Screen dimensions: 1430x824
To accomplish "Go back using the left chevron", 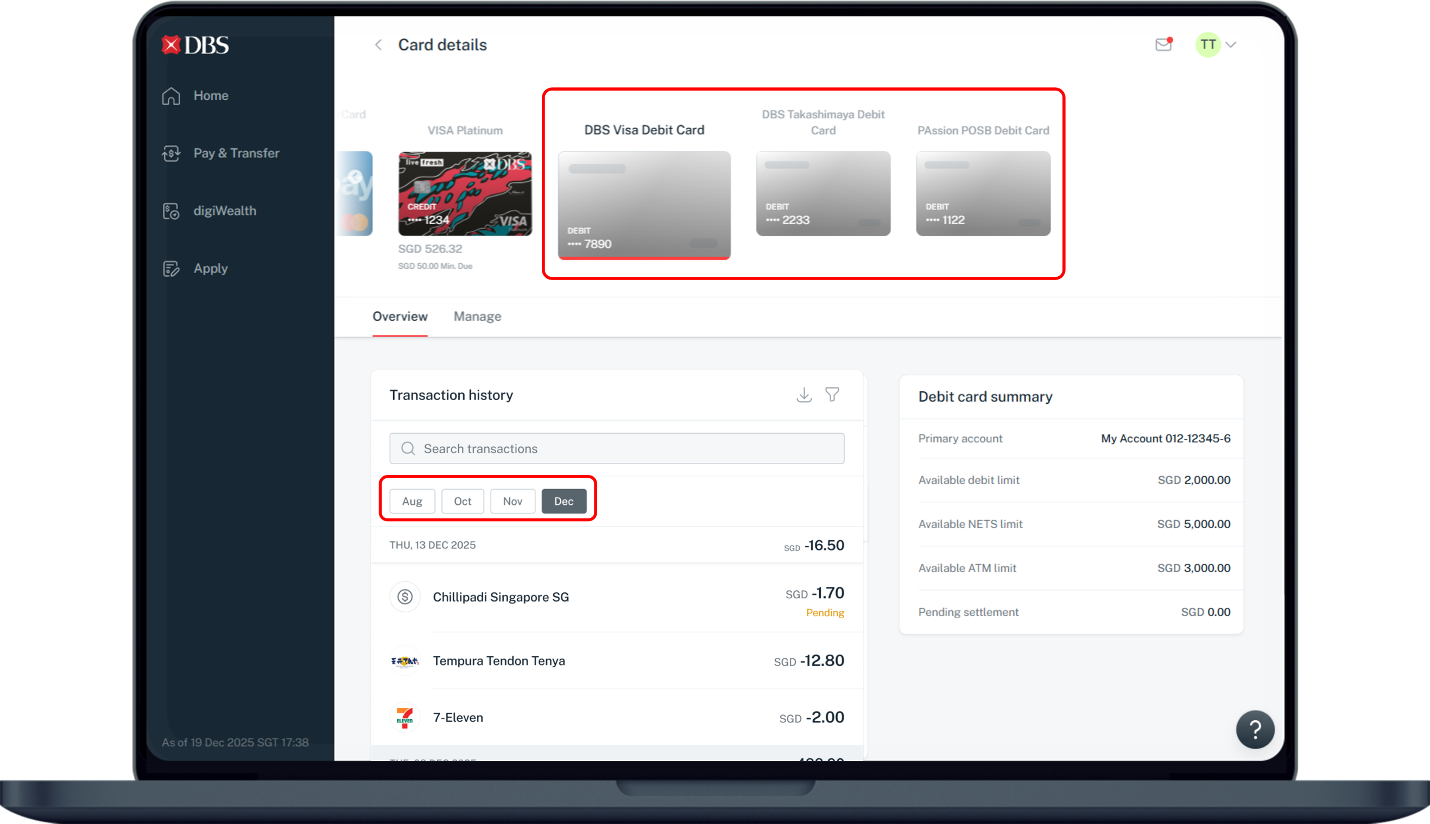I will tap(378, 45).
